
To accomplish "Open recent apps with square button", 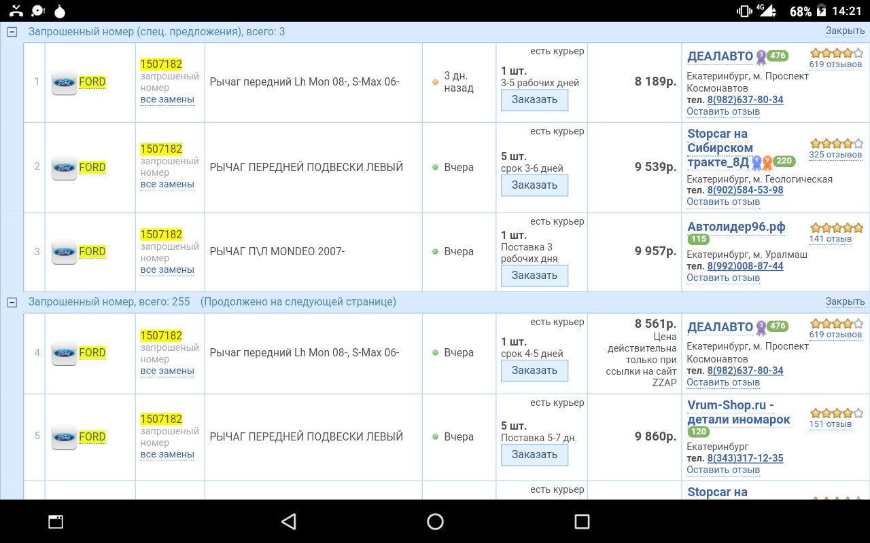I will pyautogui.click(x=582, y=521).
